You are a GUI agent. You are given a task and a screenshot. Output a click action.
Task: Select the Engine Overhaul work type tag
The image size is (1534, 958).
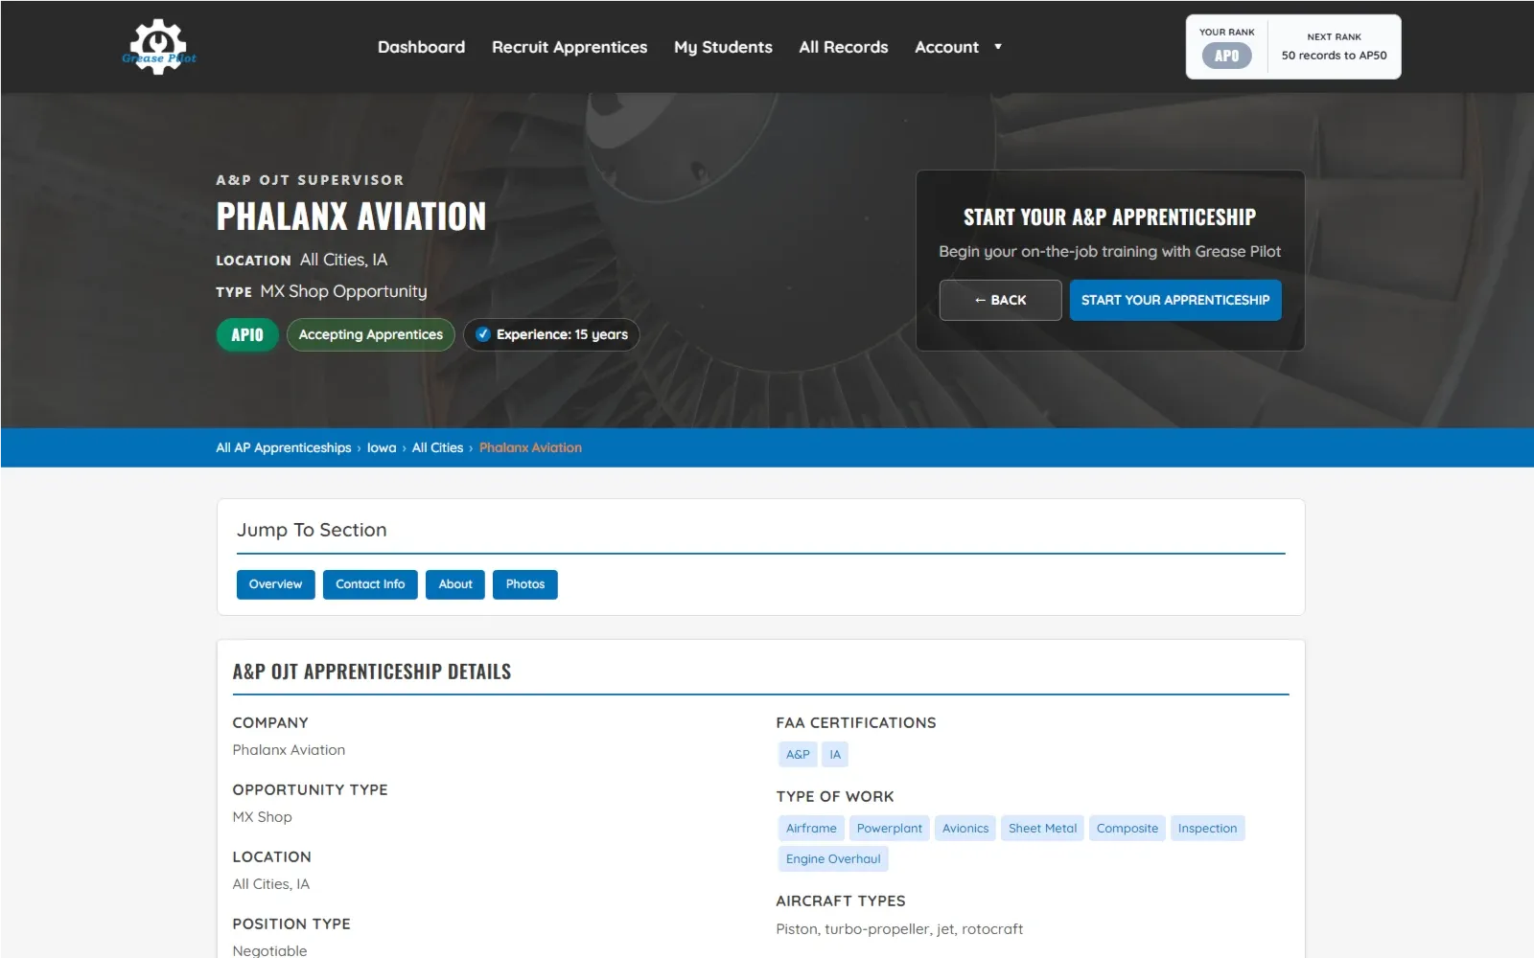[x=833, y=859]
